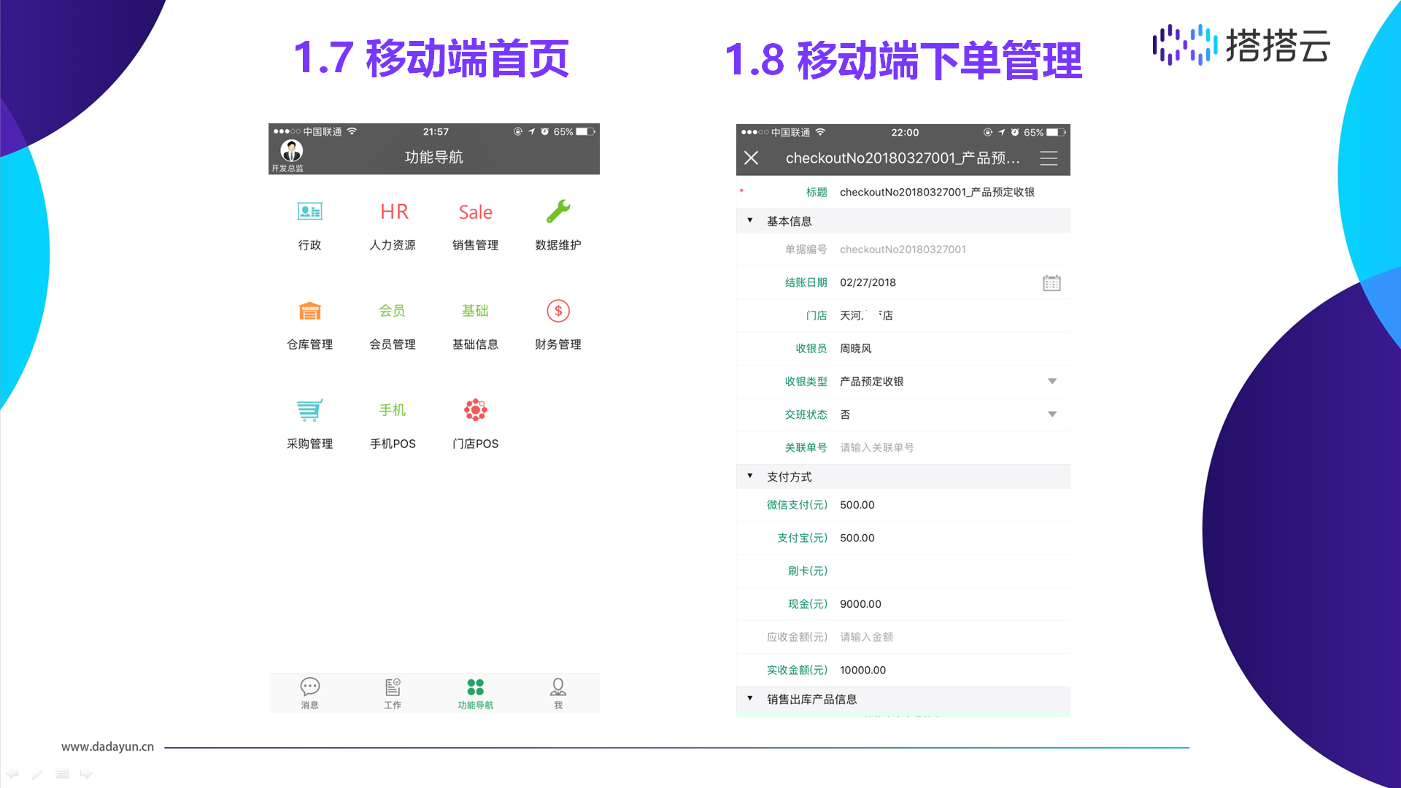This screenshot has height=788, width=1401.
Task: Open 数据维护 wrench icon
Action: tap(558, 212)
